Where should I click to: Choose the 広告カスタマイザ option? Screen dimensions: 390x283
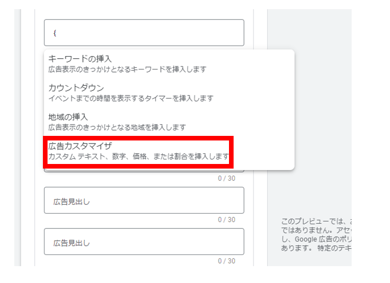pos(169,151)
